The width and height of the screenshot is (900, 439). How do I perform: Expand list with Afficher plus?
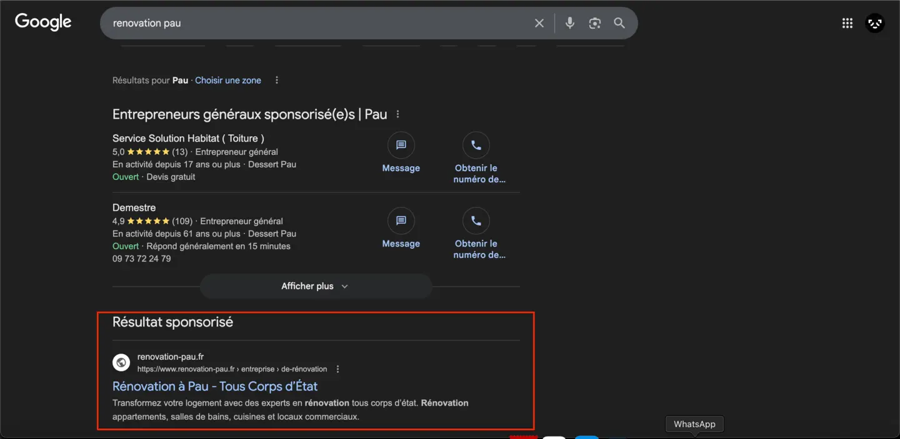316,286
